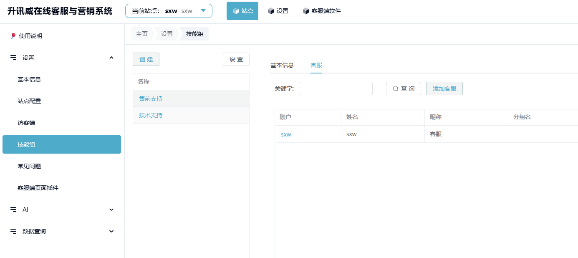Click the cube icon on 站点 button
This screenshot has height=258, width=578.
236,11
